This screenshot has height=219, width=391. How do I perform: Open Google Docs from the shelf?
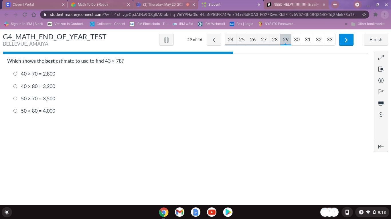click(196, 212)
